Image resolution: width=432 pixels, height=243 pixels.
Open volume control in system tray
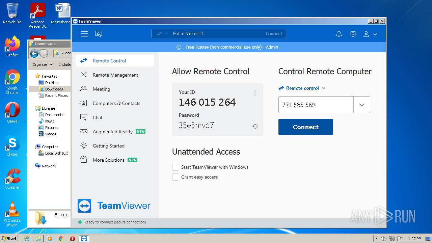[384, 239]
